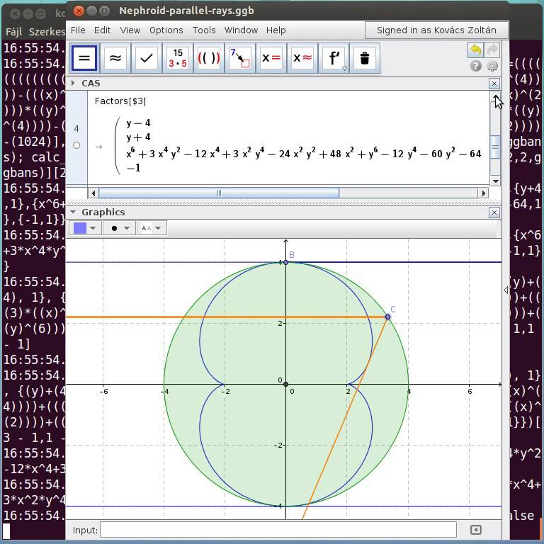Open the Edit menu
The height and width of the screenshot is (544, 544).
pos(102,30)
